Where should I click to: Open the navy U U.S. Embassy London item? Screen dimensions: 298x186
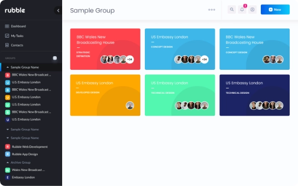[23, 120]
